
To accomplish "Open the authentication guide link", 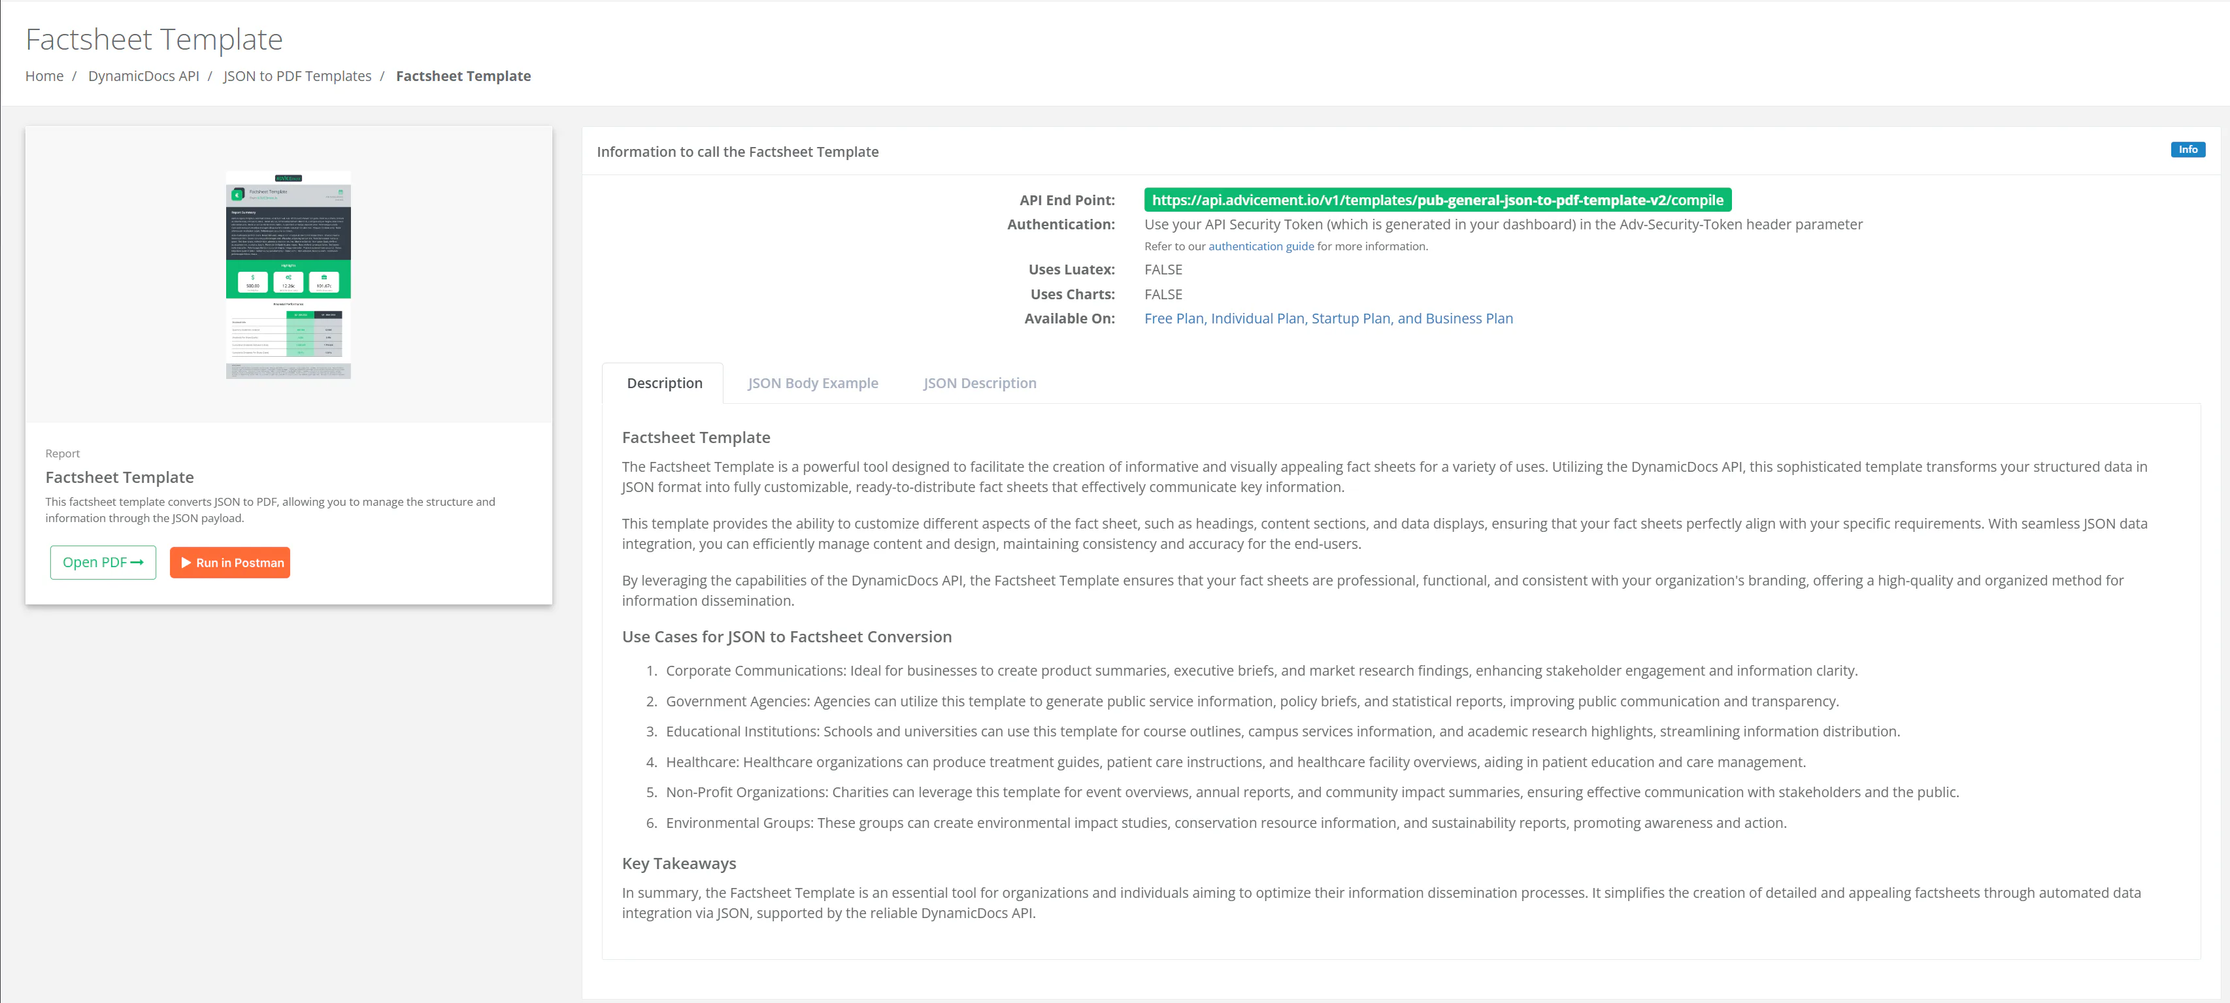I will tap(1261, 246).
